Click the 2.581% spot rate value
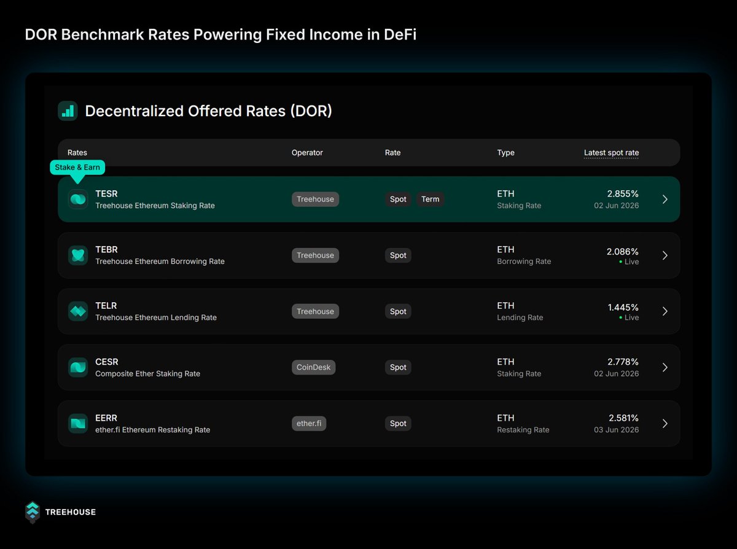 [623, 418]
